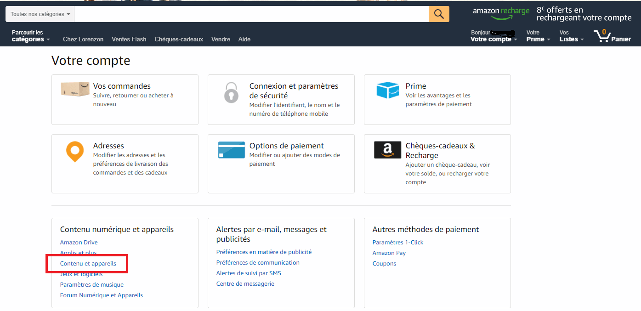
Task: Click the Amazon gift card logo icon
Action: click(x=387, y=150)
